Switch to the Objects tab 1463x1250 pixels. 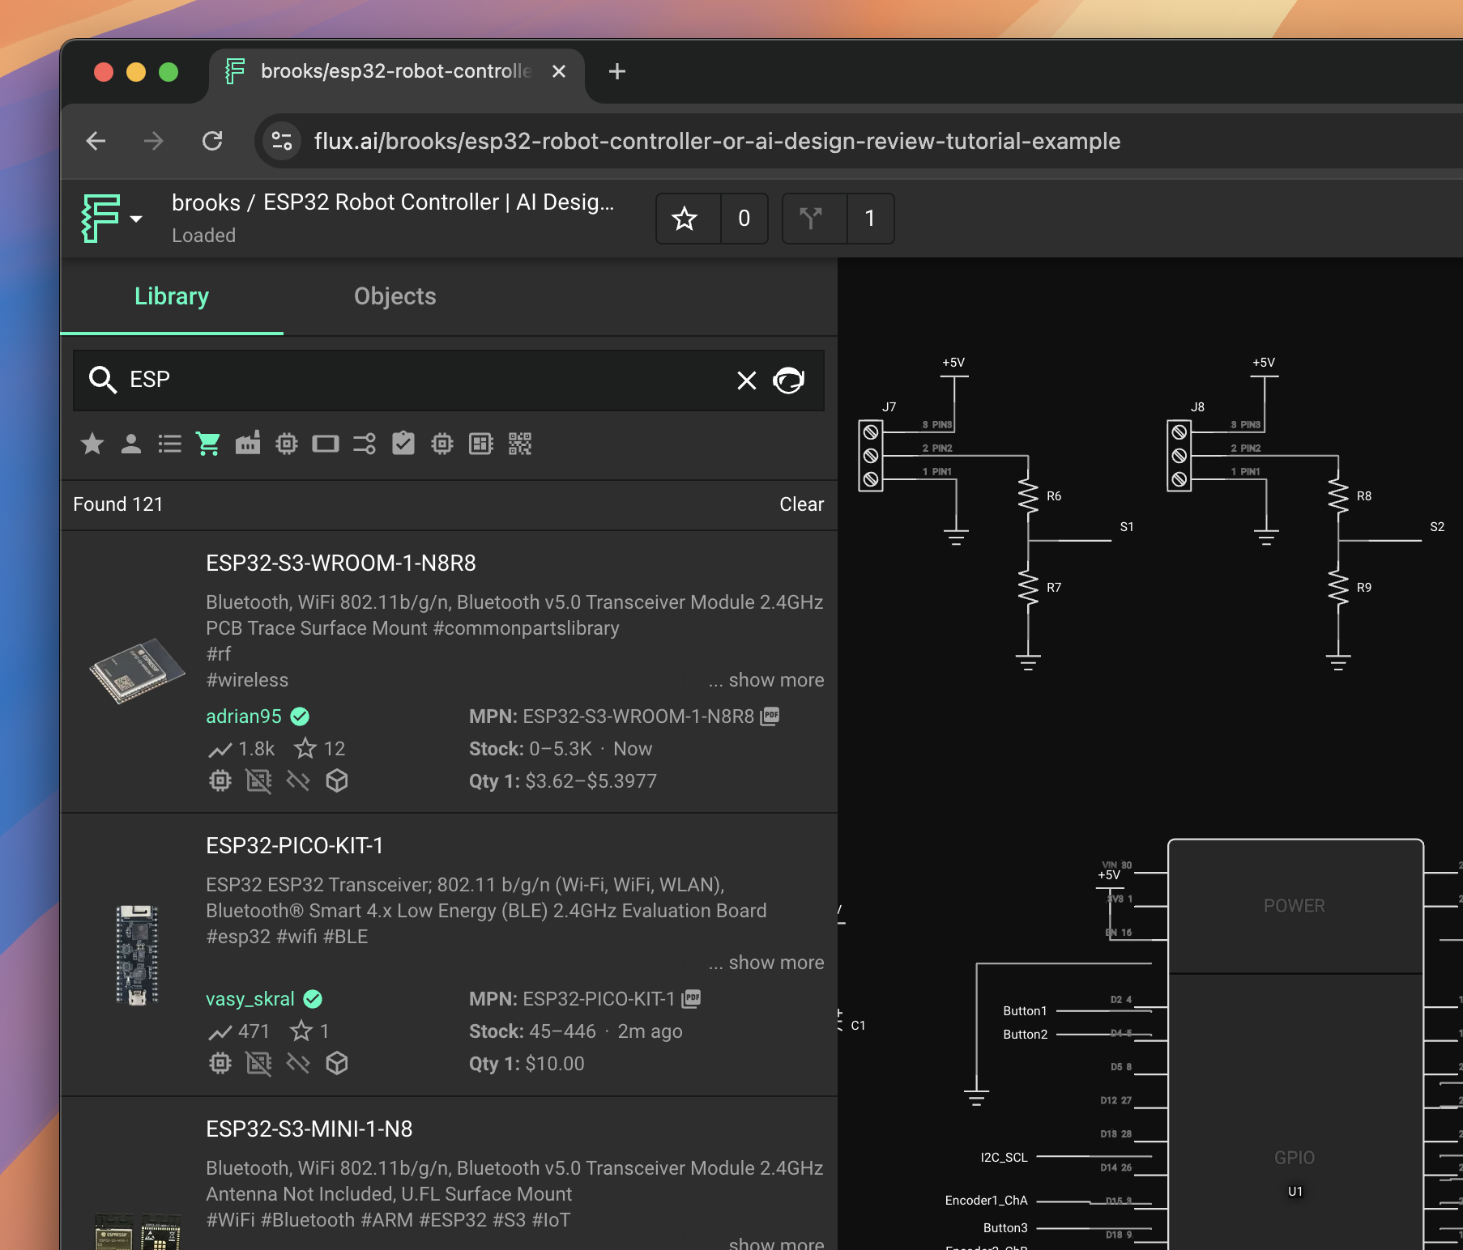(x=395, y=296)
